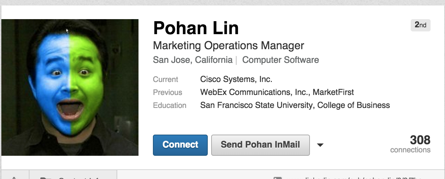The width and height of the screenshot is (445, 179).
Task: Click the 2nd degree connection badge
Action: coord(420,25)
